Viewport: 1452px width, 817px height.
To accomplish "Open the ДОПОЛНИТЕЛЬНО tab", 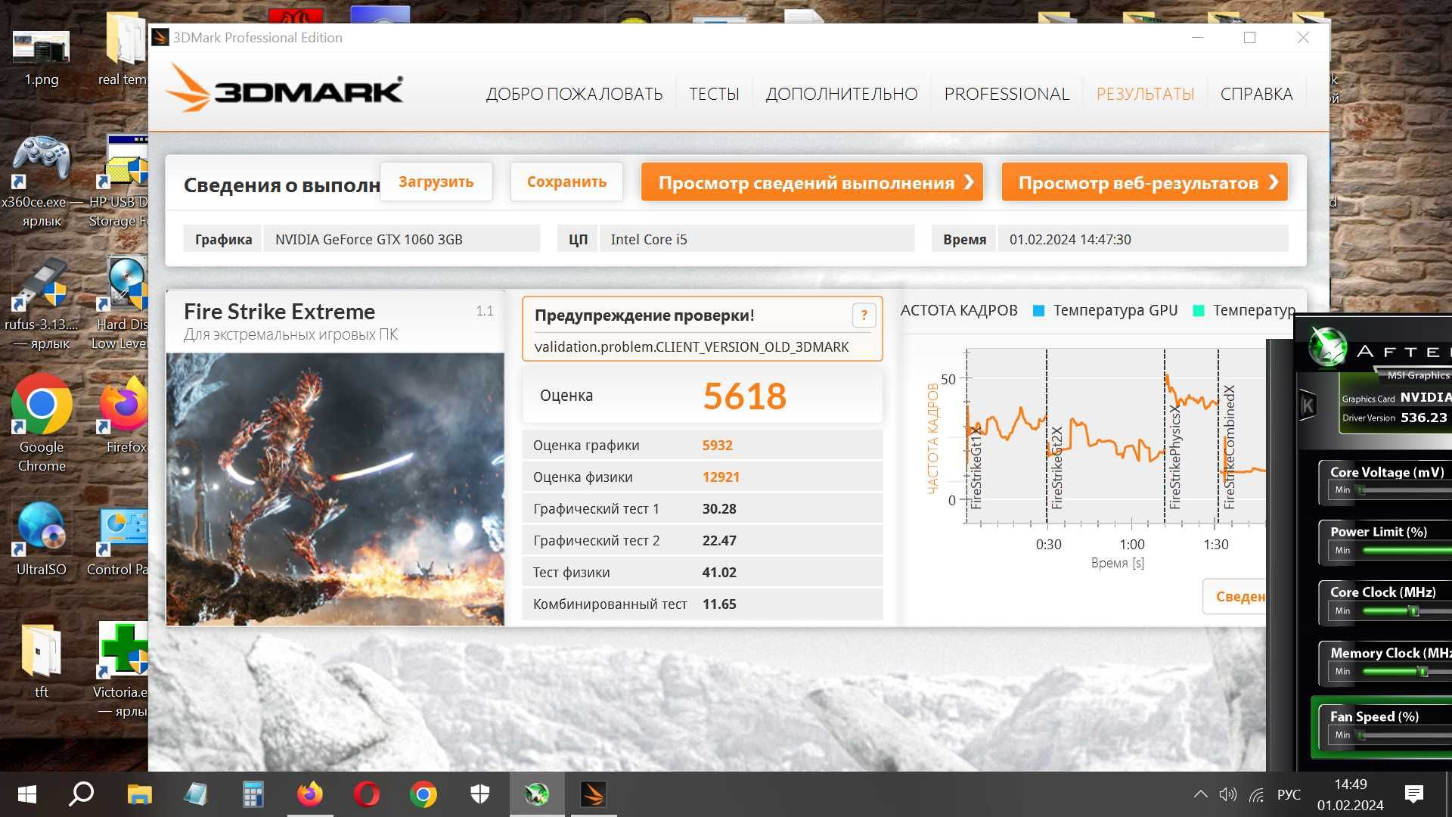I will point(842,94).
